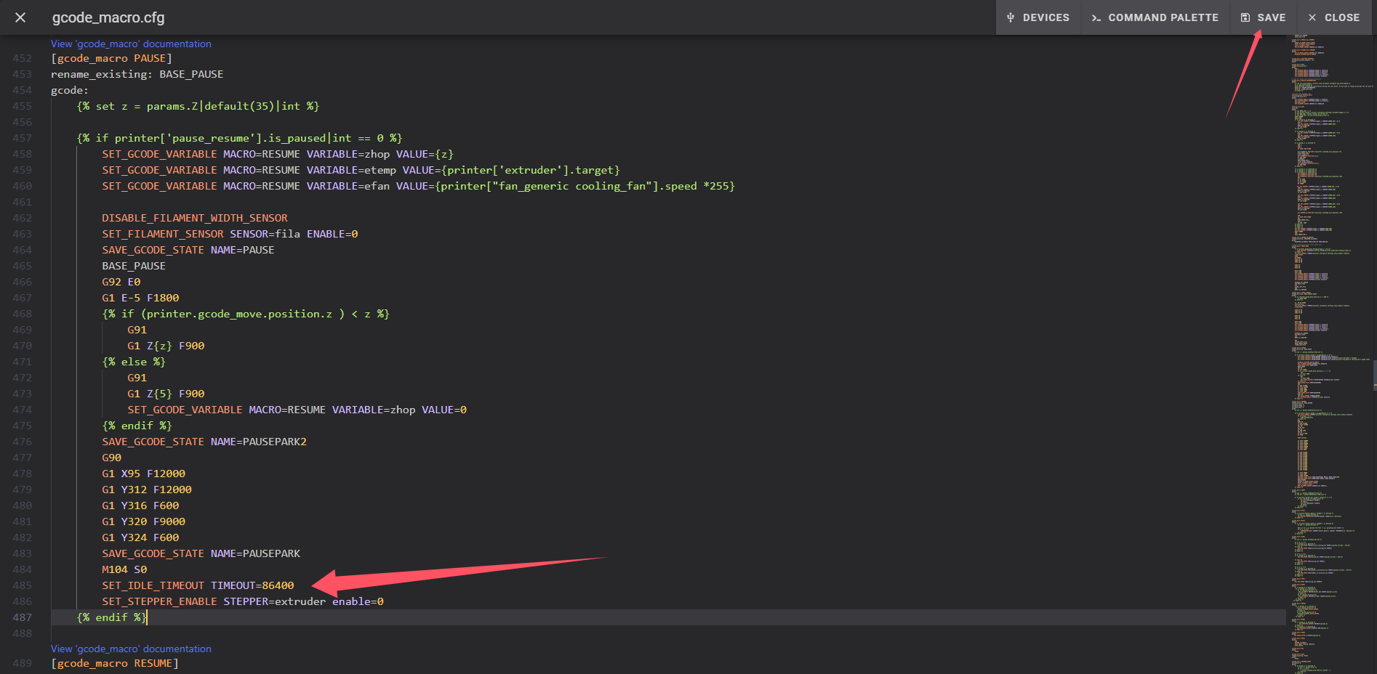Image resolution: width=1377 pixels, height=674 pixels.
Task: Click line number 452 in the gutter
Action: (x=23, y=58)
